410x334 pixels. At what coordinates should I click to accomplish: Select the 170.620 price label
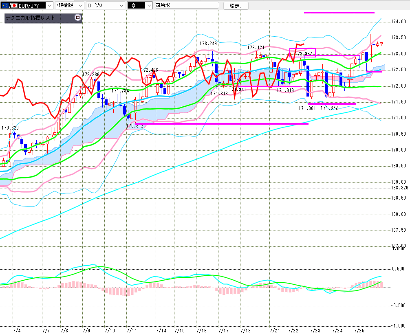[10, 128]
